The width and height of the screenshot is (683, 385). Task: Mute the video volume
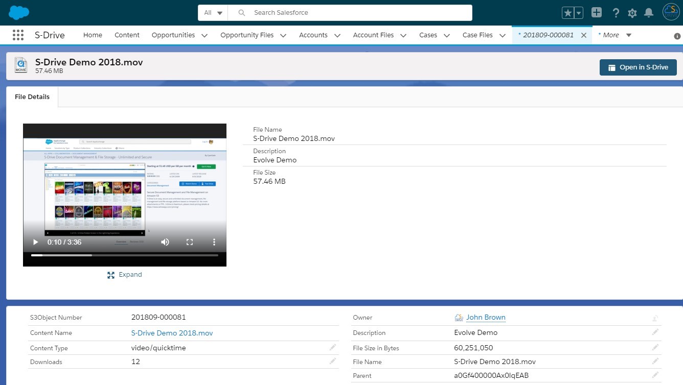[x=165, y=242]
